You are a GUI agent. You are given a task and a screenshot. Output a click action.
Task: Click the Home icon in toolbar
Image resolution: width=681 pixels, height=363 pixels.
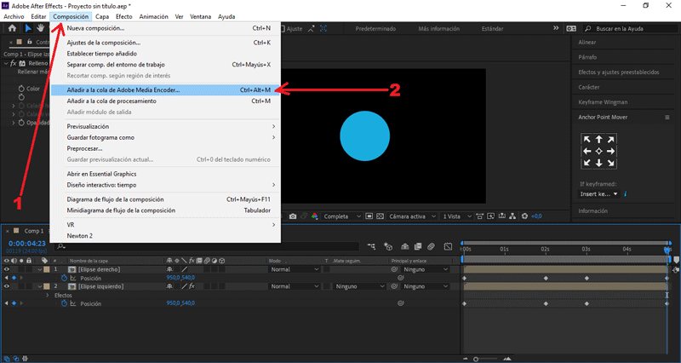pyautogui.click(x=12, y=28)
